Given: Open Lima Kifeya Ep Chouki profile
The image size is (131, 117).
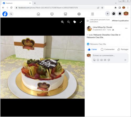Looking at the screenshot, I should [102, 27].
